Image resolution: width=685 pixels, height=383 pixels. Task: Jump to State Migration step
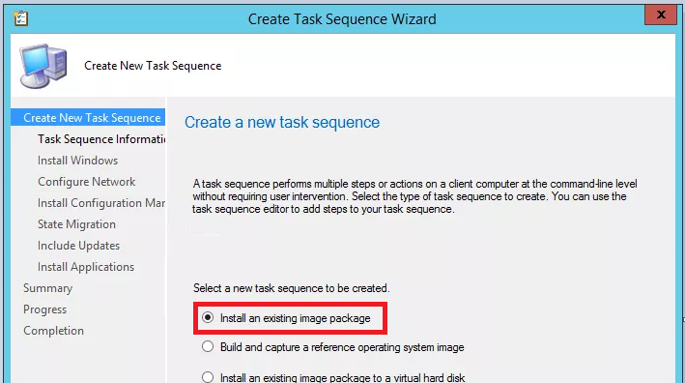pos(77,224)
